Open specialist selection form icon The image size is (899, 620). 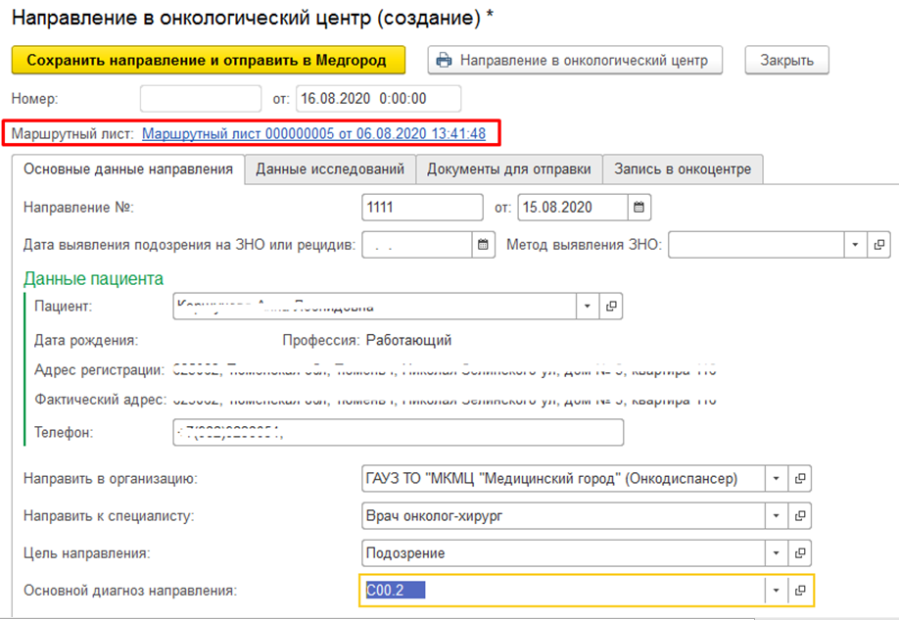point(800,515)
